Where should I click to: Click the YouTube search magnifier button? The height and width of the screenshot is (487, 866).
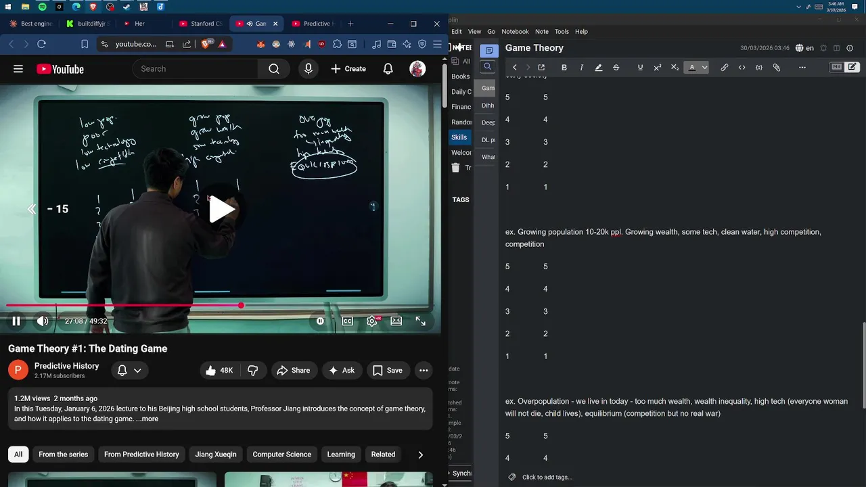[x=274, y=69]
